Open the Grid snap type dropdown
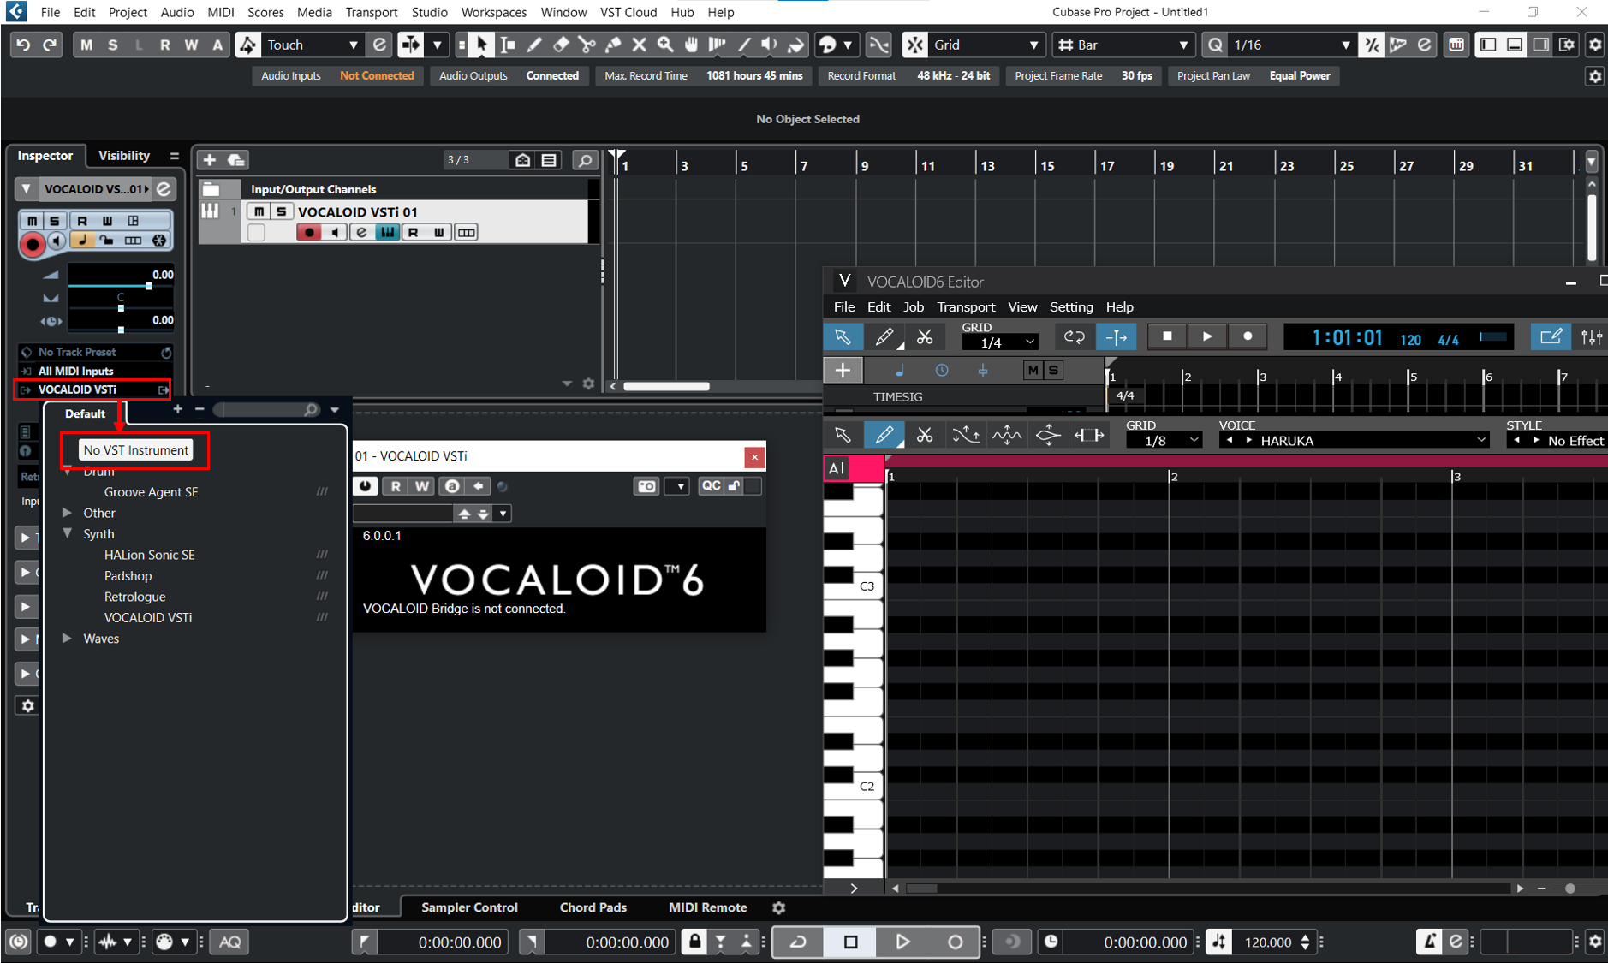The image size is (1608, 963). [986, 45]
